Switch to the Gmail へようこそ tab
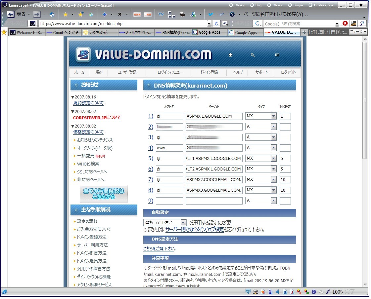The image size is (371, 299). point(64,32)
